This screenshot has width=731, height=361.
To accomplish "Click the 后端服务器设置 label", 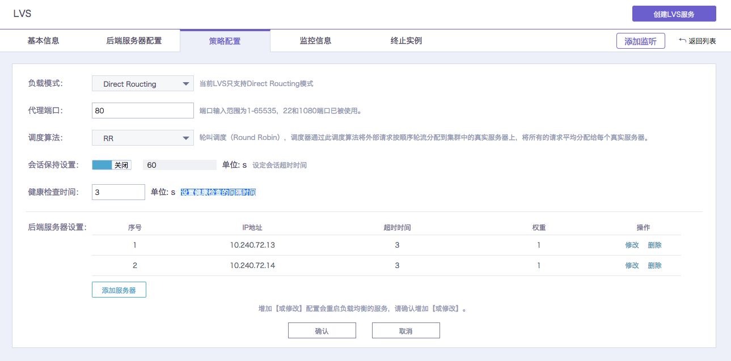I will point(57,227).
